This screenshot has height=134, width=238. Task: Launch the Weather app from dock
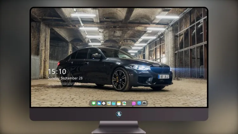[x=99, y=103]
